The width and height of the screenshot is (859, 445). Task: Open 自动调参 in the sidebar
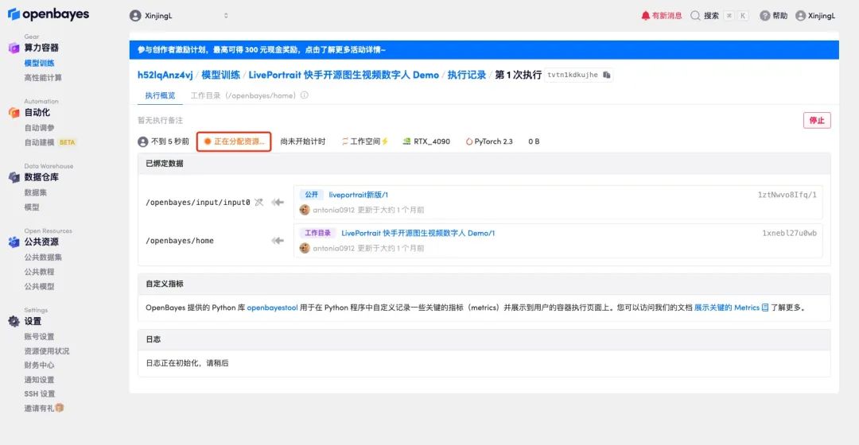click(39, 127)
